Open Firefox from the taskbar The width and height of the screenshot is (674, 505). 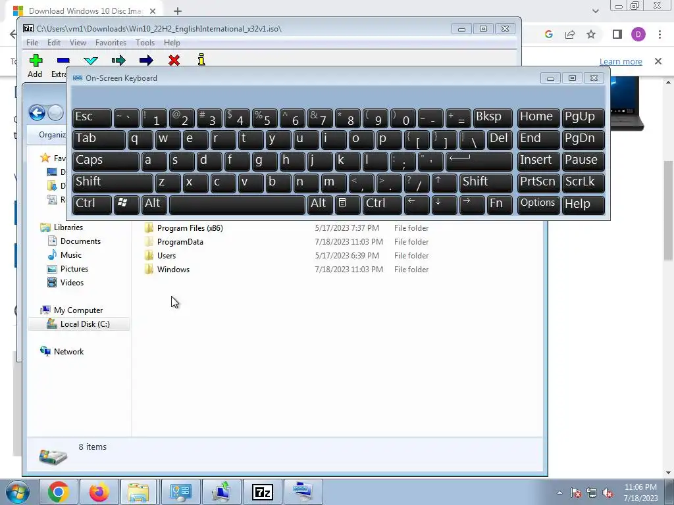click(x=99, y=492)
